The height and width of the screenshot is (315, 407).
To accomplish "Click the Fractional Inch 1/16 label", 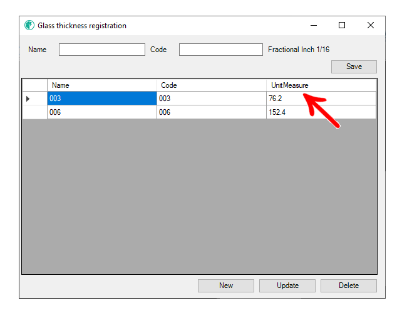I will (x=299, y=50).
